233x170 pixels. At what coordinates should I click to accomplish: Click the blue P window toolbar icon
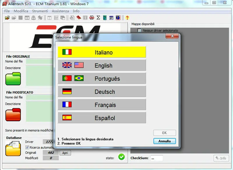click(x=111, y=18)
